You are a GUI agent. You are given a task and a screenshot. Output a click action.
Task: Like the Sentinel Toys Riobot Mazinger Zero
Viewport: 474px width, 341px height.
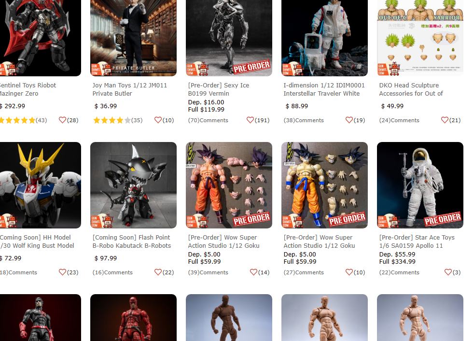coord(62,120)
